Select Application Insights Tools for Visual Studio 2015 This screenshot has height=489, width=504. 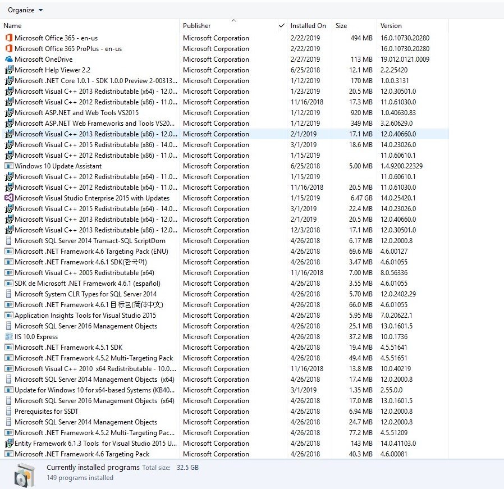coord(85,316)
